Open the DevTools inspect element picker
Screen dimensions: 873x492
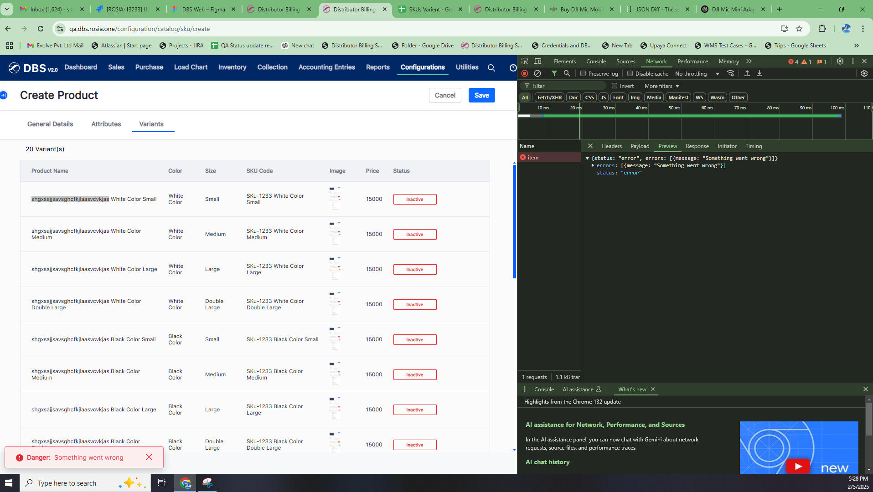525,61
